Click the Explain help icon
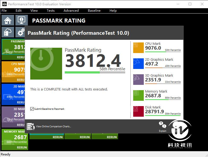The image size is (208, 157). (x=163, y=127)
